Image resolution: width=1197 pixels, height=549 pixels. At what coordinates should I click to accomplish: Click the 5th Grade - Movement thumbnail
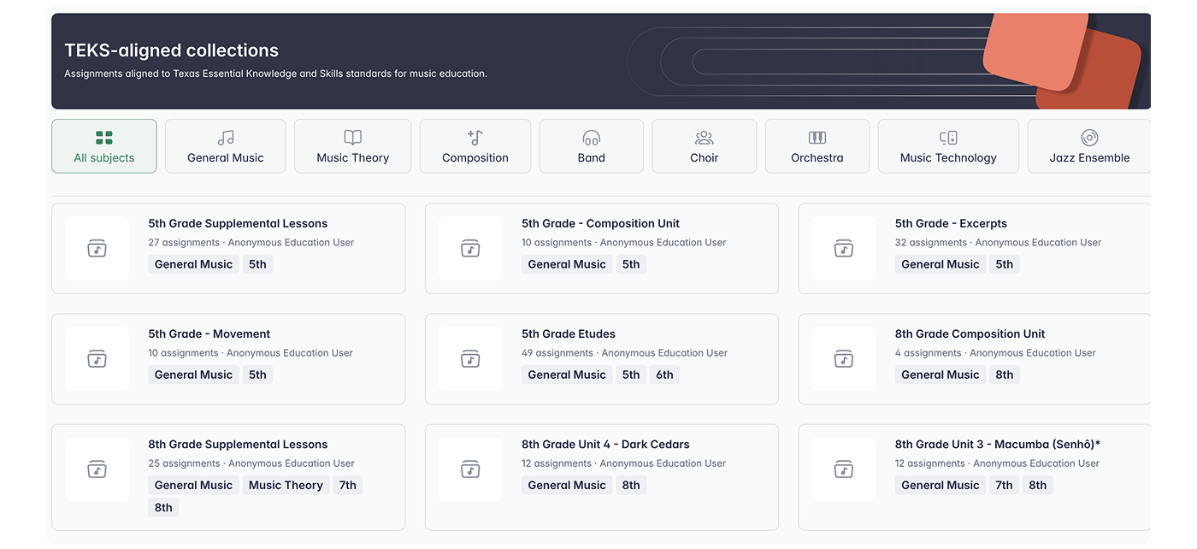coord(97,359)
